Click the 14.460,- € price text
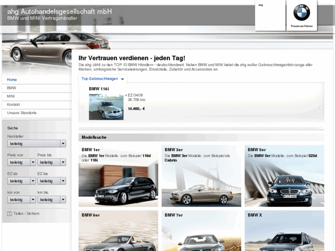 coord(136,109)
